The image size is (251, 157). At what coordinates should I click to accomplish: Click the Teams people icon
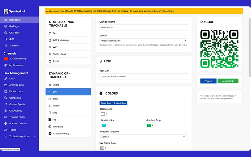6,130
